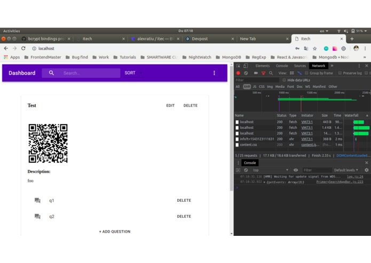371x263 pixels.
Task: Toggle the JS filter type
Action: (x=255, y=87)
